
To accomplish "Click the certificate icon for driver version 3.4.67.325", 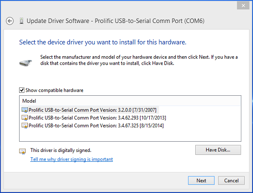I will pyautogui.click(x=24, y=126).
